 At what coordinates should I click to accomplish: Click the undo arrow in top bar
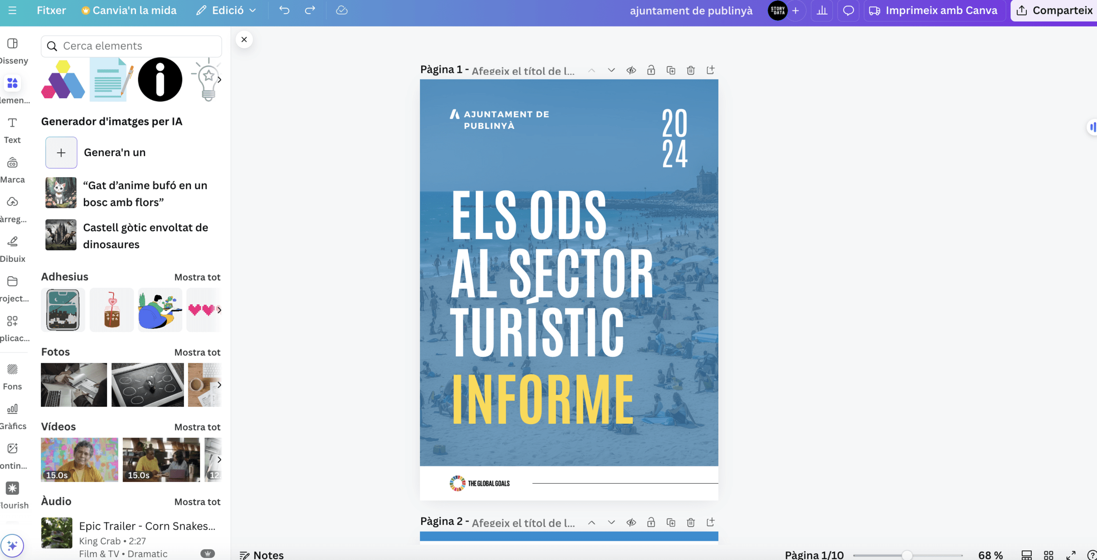(x=284, y=10)
